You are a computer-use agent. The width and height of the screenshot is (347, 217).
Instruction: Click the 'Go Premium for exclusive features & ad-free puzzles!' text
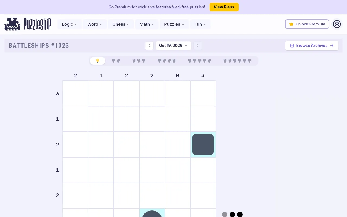[157, 7]
